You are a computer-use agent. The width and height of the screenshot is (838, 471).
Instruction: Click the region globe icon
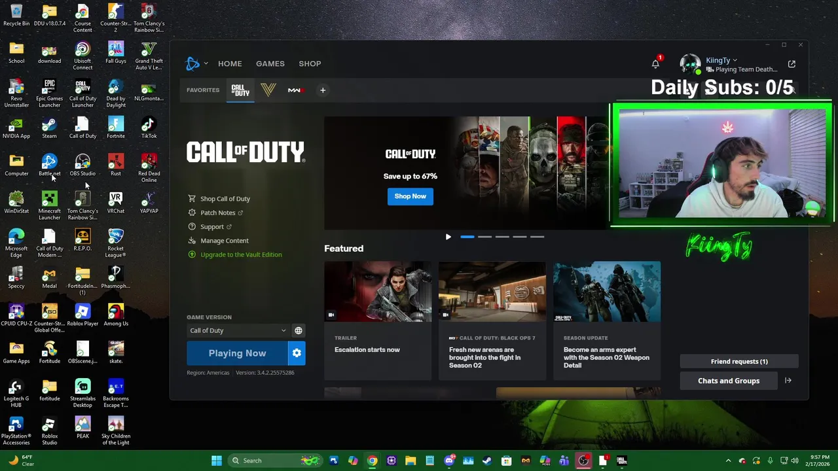pyautogui.click(x=299, y=330)
